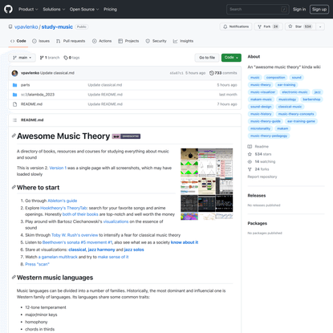This screenshot has width=333, height=333.
Task: Open the Version 1 link
Action: (x=58, y=168)
